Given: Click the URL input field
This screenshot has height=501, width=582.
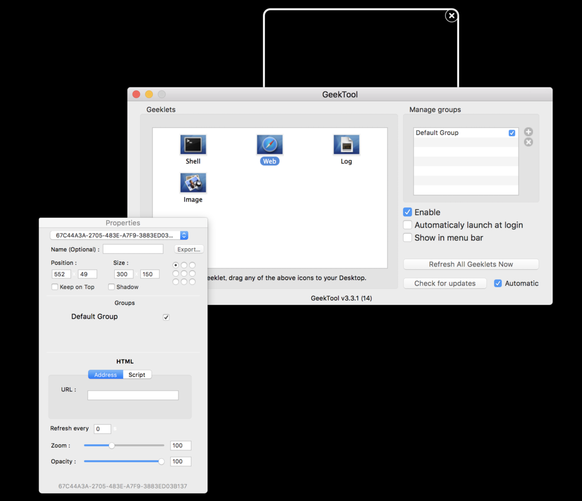Looking at the screenshot, I should click(133, 395).
